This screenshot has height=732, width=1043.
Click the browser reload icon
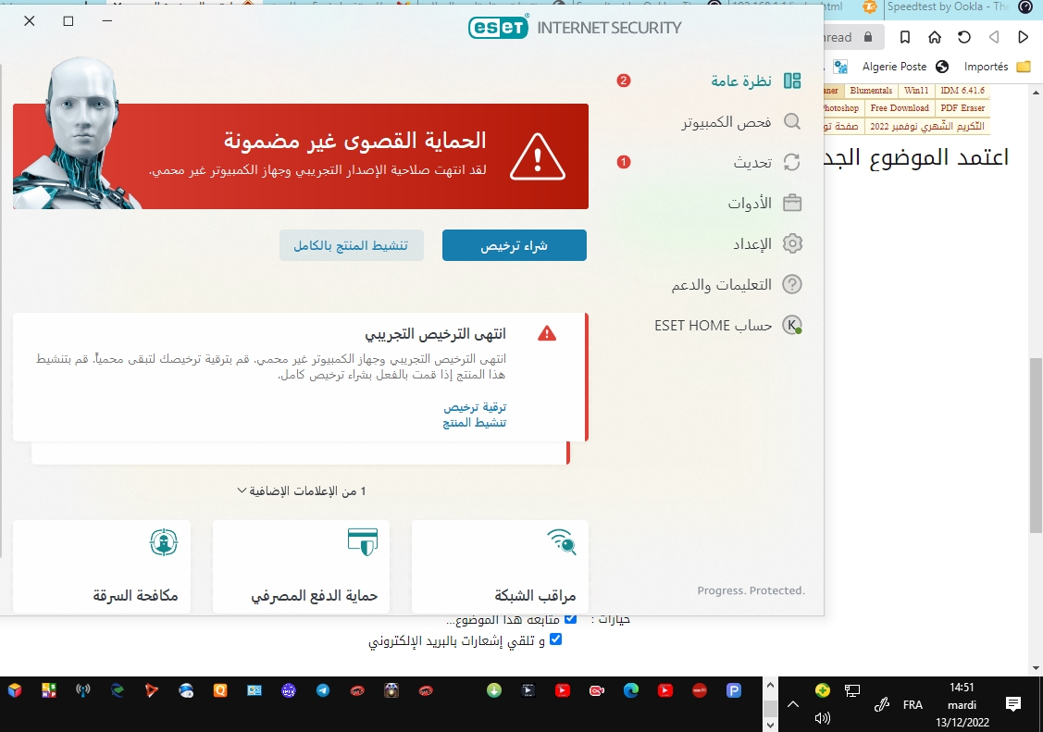coord(964,37)
